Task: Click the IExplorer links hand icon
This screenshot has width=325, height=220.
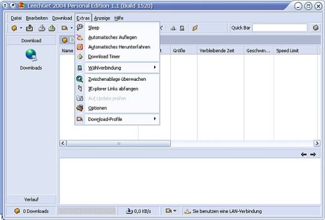Action: click(x=80, y=89)
